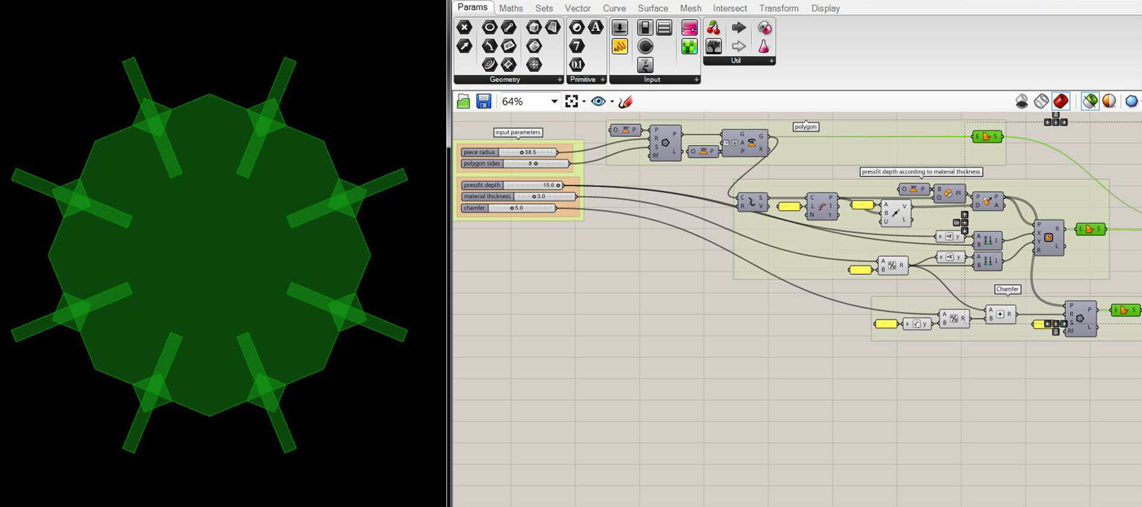Screen dimensions: 1142x507
Task: Select the Number '0.1' primitive parameter
Action: click(x=576, y=64)
